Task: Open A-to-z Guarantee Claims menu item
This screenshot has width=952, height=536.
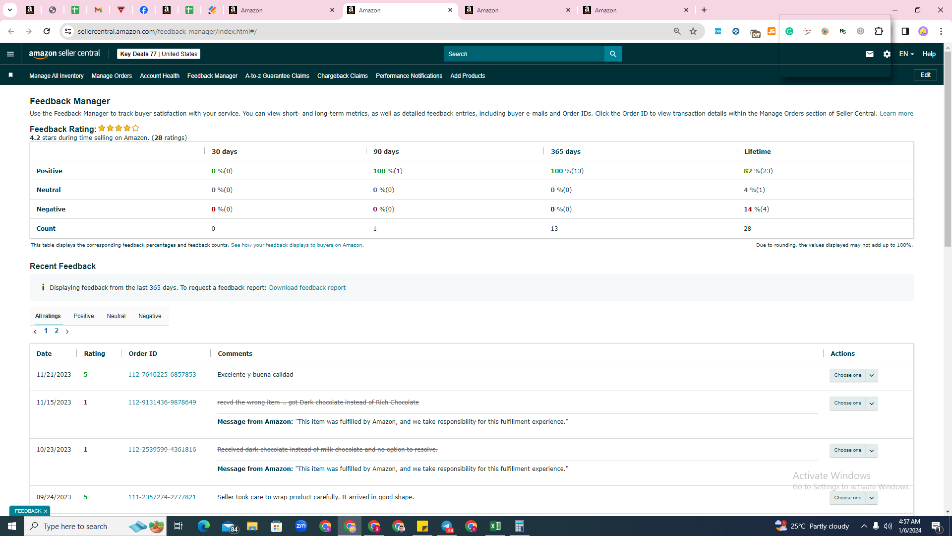Action: (277, 76)
